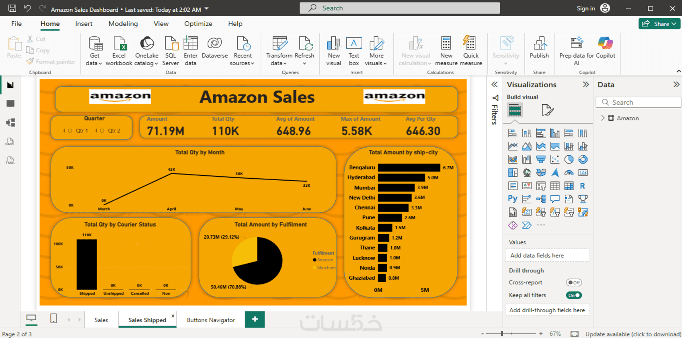Image resolution: width=682 pixels, height=338 pixels.
Task: Open the DAX query view
Action: 10,142
